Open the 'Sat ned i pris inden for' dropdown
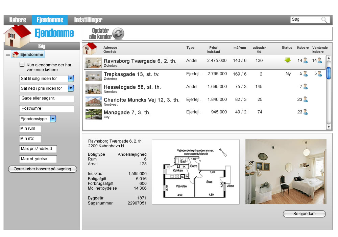The height and width of the screenshot is (237, 338). click(x=71, y=88)
